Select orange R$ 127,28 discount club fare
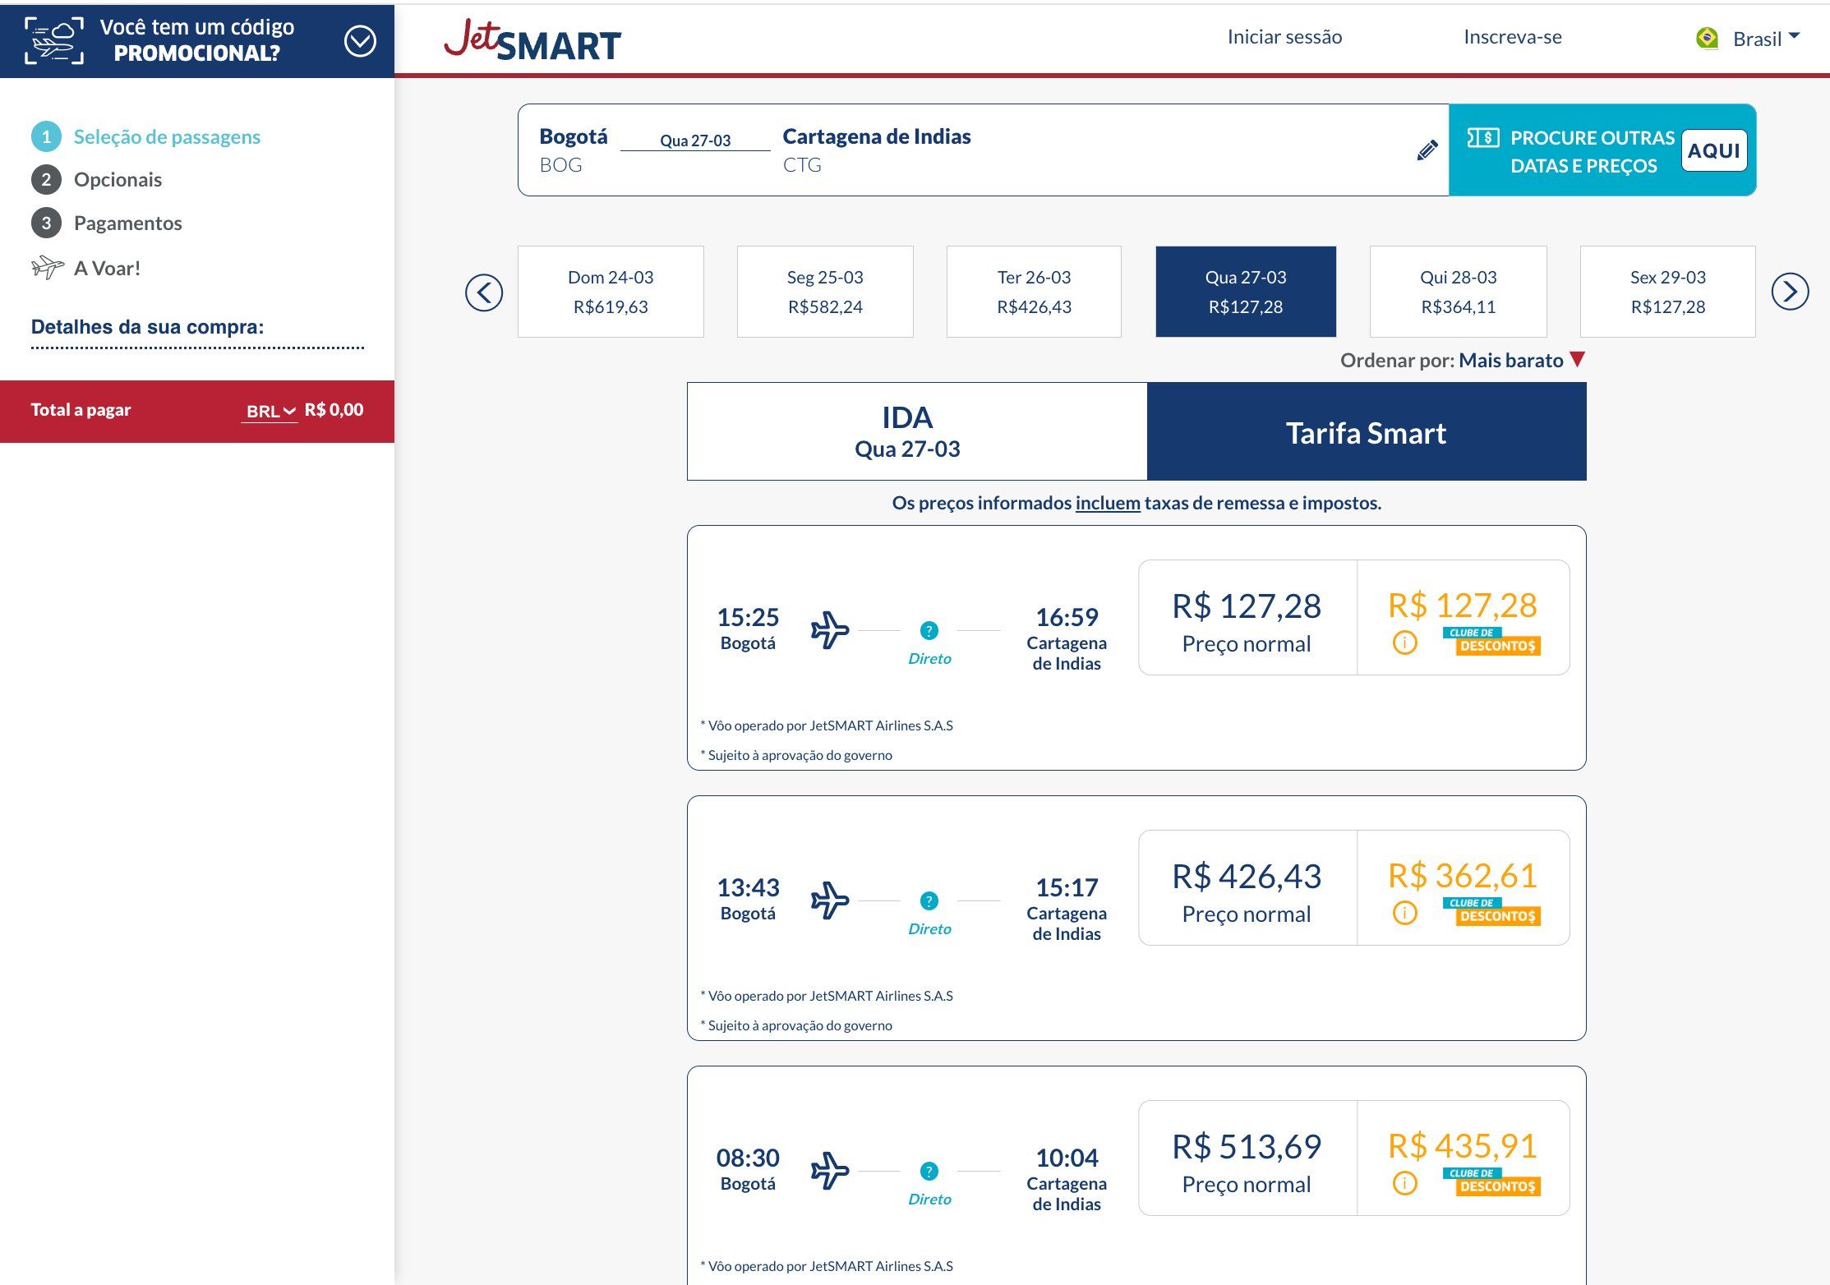Image resolution: width=1830 pixels, height=1285 pixels. pos(1464,618)
